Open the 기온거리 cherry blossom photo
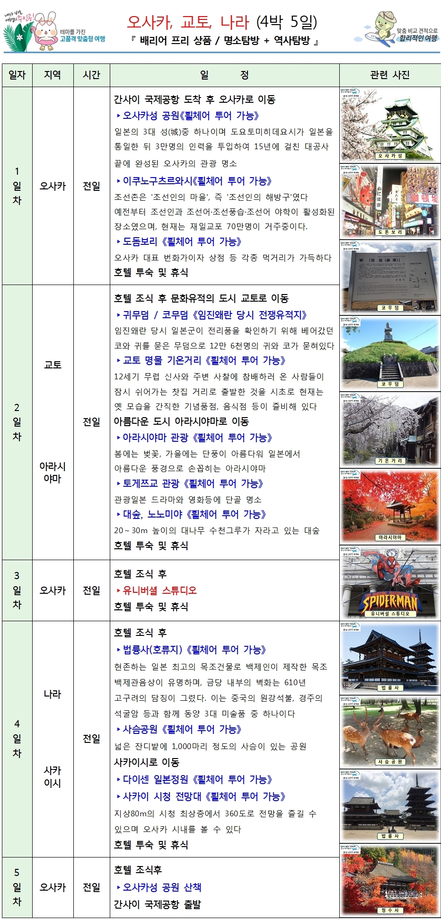Image resolution: width=441 pixels, height=920 pixels. pyautogui.click(x=390, y=430)
